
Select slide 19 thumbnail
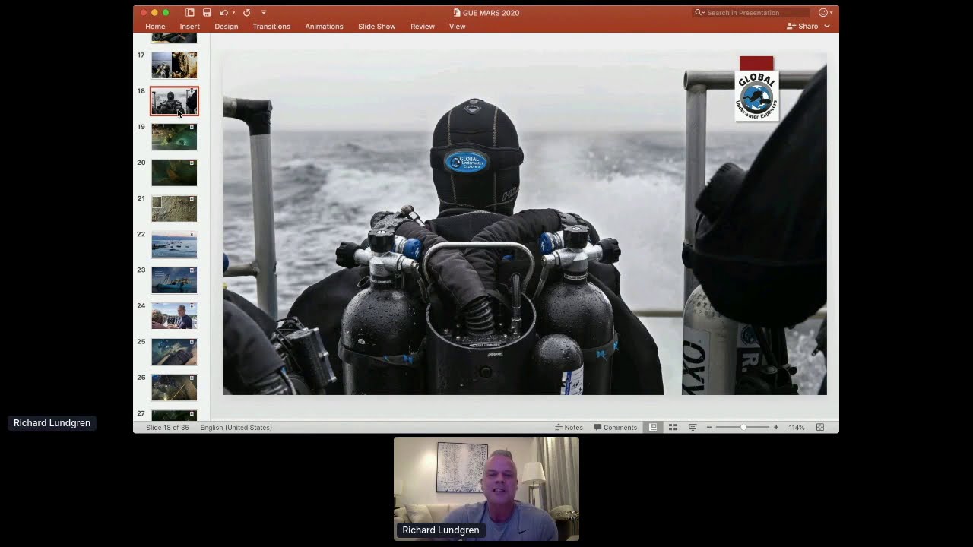point(174,137)
